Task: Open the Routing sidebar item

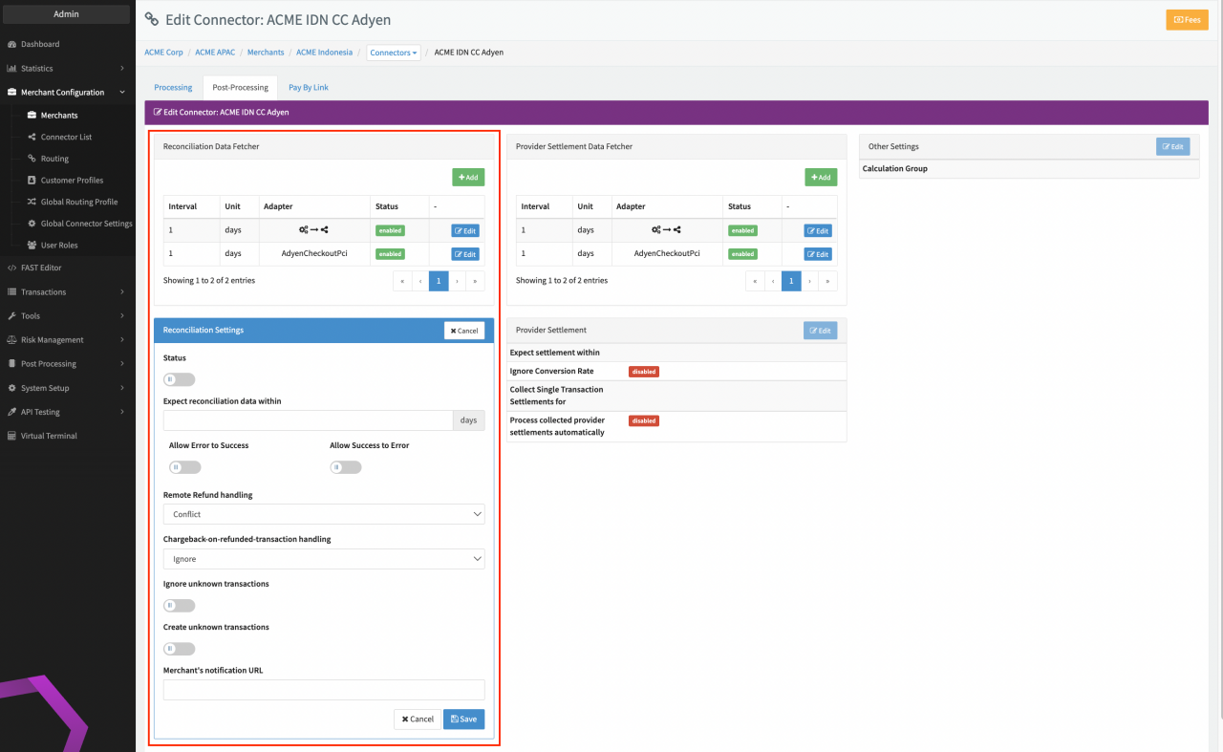Action: (x=54, y=159)
